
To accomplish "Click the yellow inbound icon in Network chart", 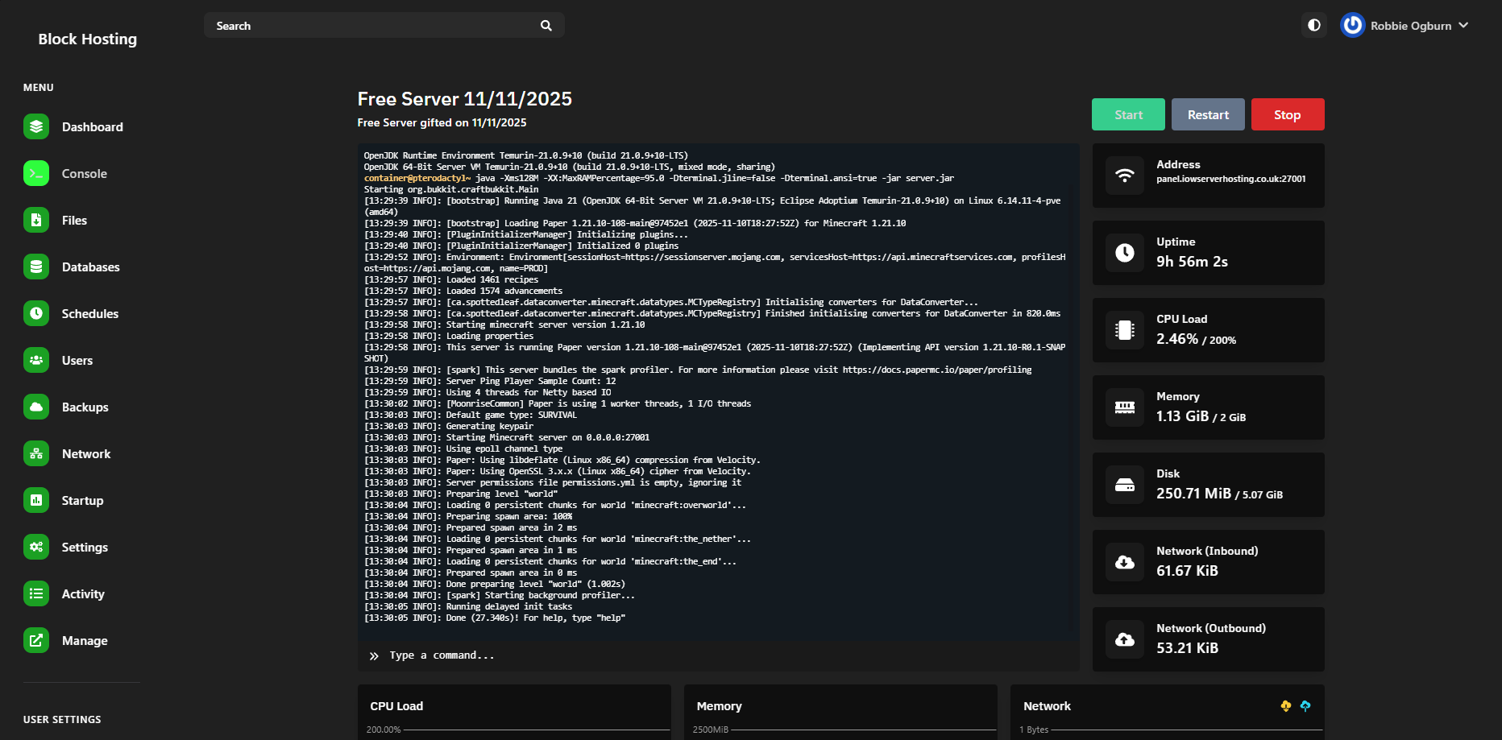I will (1286, 706).
